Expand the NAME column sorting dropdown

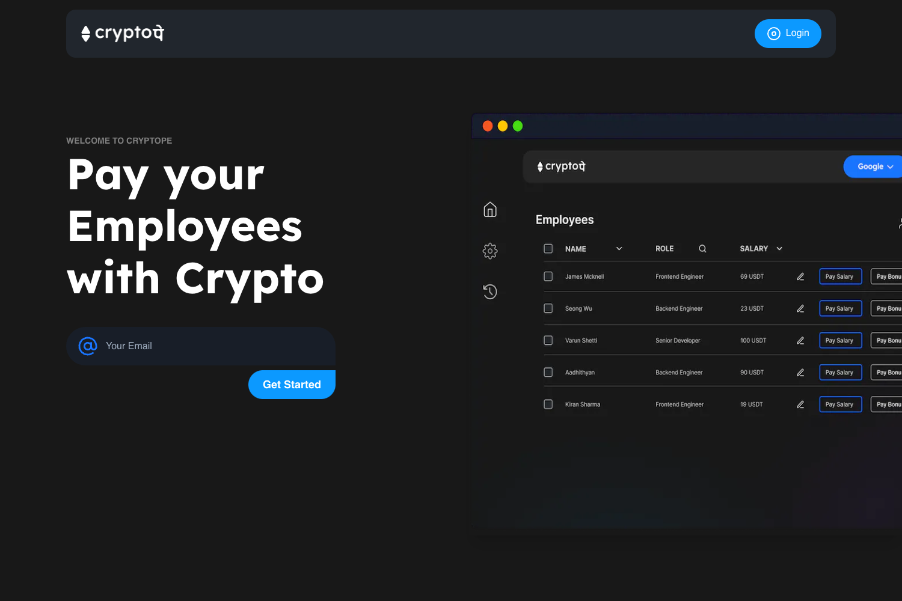pyautogui.click(x=619, y=248)
